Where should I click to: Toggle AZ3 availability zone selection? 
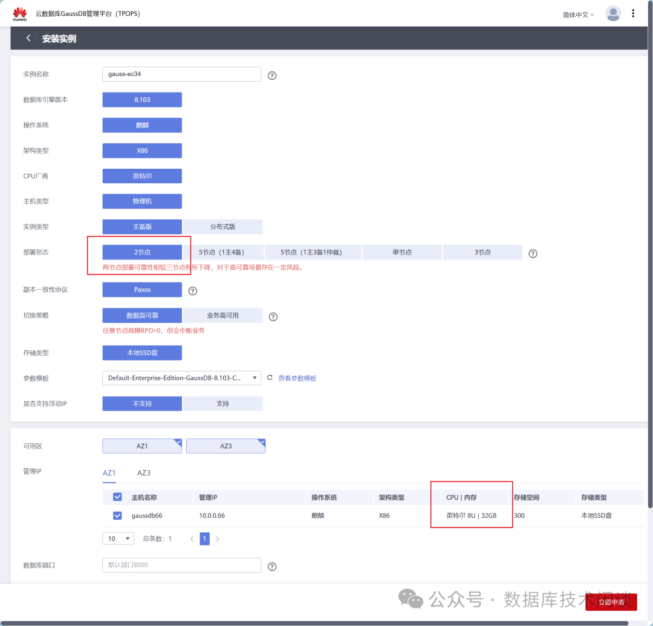tap(226, 446)
